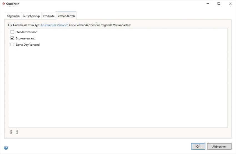This screenshot has height=154, width=236.
Task: Follow the "Kostenloser Versand" link
Action: coord(54,25)
